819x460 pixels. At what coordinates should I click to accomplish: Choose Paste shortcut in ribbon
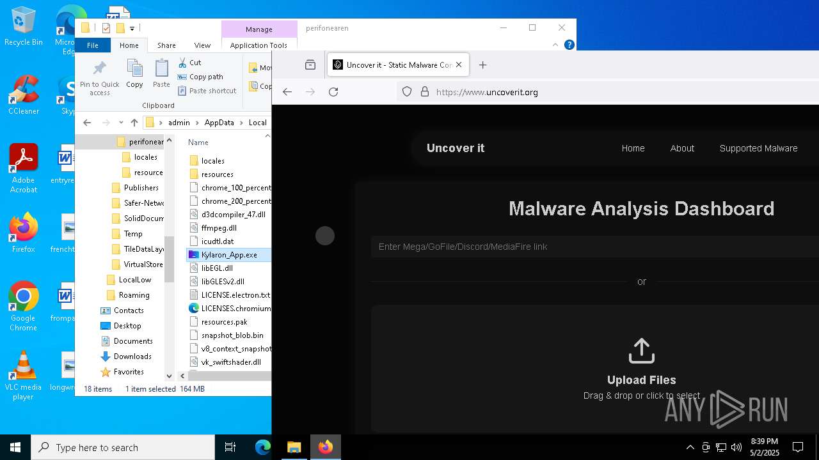pyautogui.click(x=207, y=91)
